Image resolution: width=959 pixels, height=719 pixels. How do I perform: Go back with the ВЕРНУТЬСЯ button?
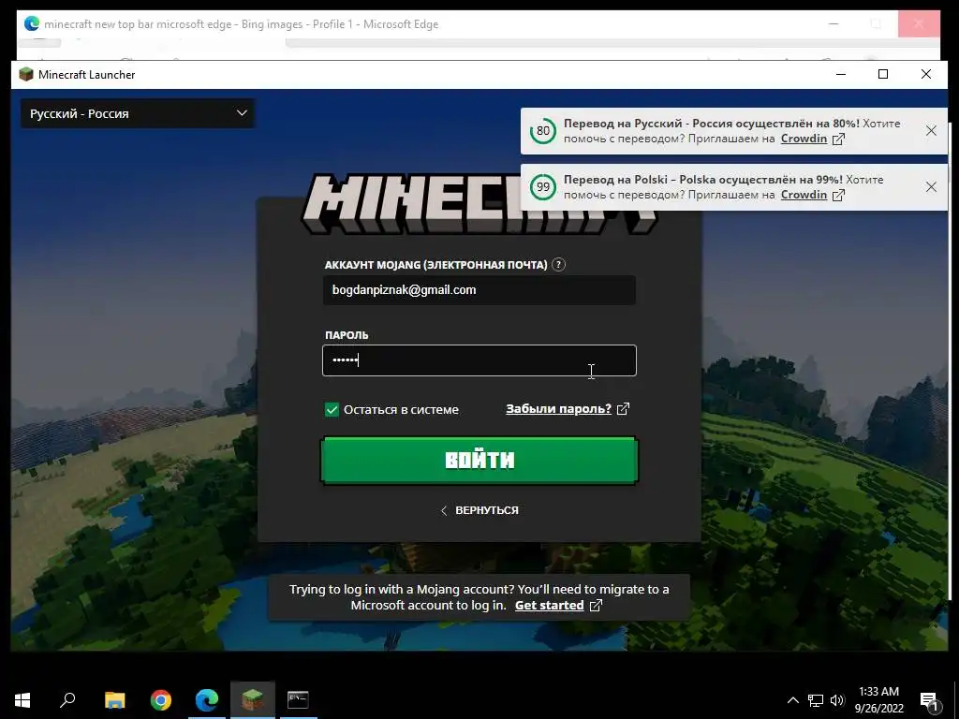pos(479,510)
